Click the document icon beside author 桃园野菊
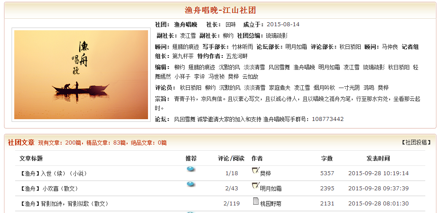Viewport: 440px width, 213px height. click(x=255, y=201)
